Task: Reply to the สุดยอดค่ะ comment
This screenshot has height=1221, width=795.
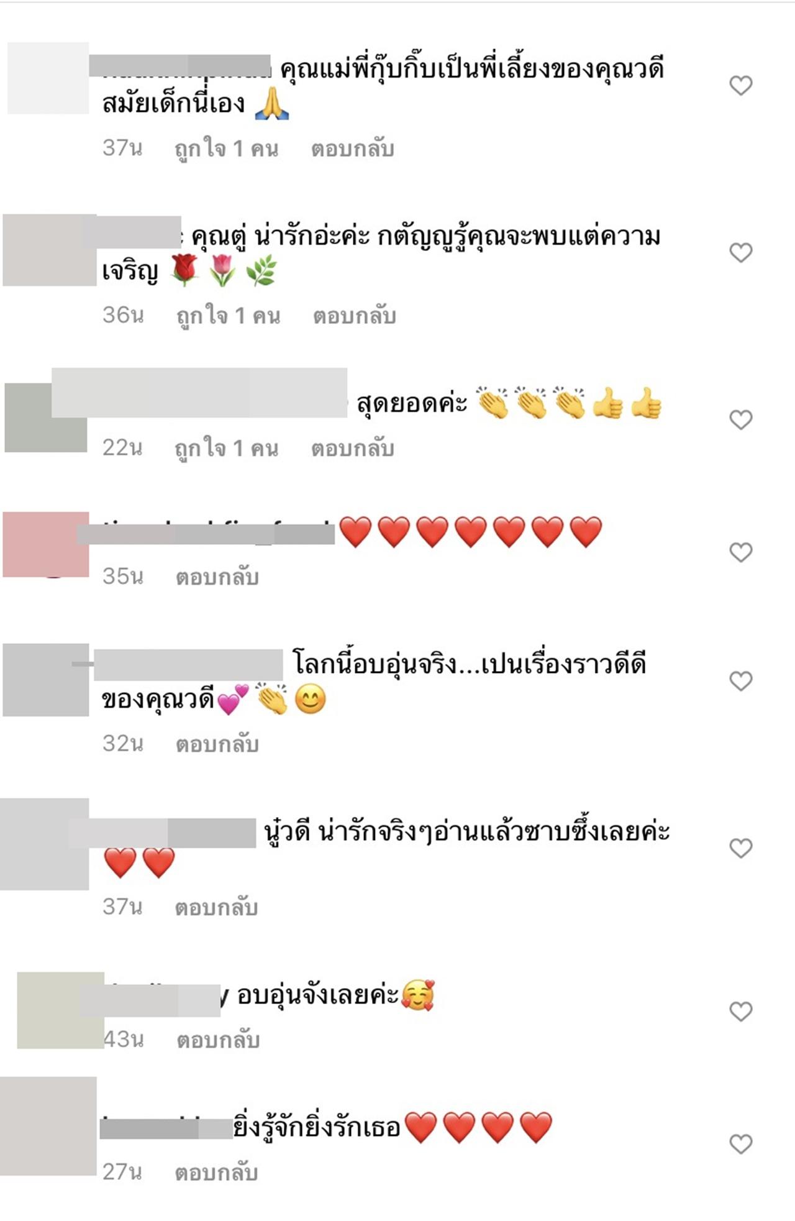Action: coord(352,449)
